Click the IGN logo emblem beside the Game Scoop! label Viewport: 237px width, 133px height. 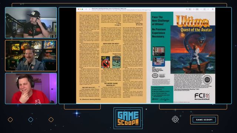click(175, 119)
